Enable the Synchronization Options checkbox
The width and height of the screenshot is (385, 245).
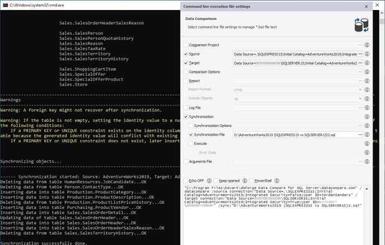coord(191,126)
